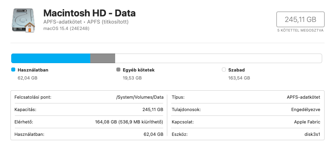Click the blue Használatban legend square
This screenshot has width=333, height=159.
[x=13, y=70]
